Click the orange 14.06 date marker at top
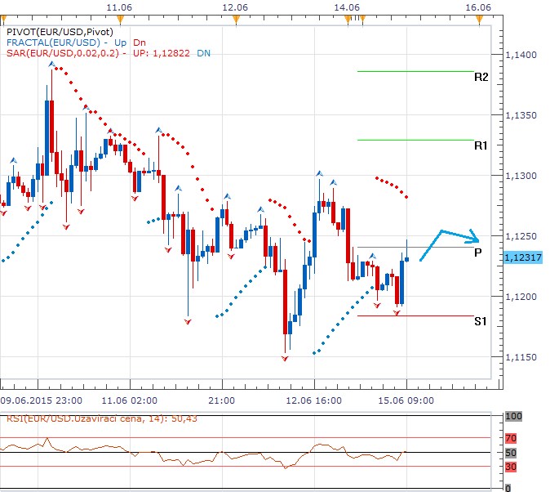550x492 pixels. pyautogui.click(x=347, y=7)
